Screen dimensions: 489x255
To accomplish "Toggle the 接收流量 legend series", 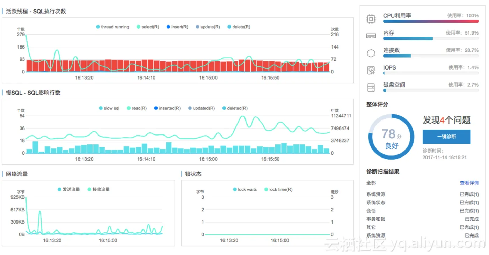I will (99, 190).
